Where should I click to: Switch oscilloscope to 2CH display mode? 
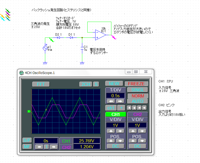pyautogui.click(x=86, y=84)
